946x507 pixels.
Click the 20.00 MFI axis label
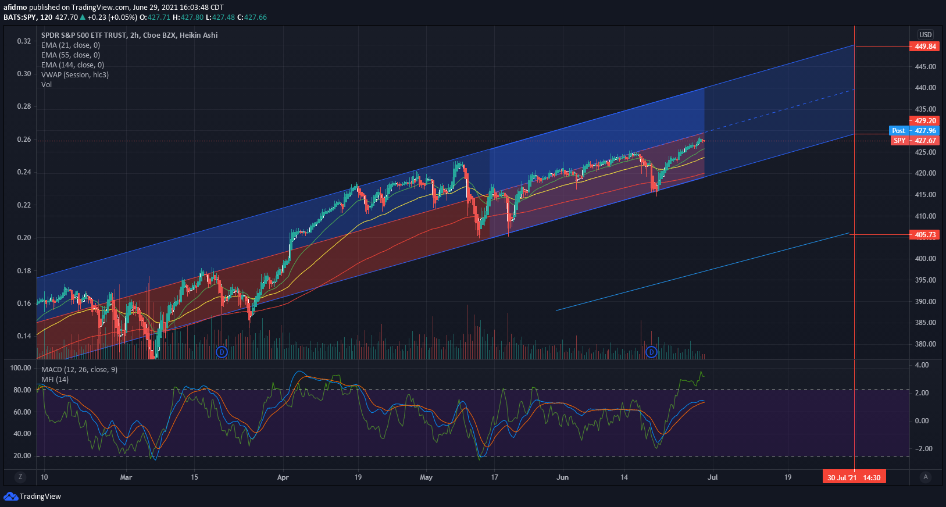tap(23, 456)
